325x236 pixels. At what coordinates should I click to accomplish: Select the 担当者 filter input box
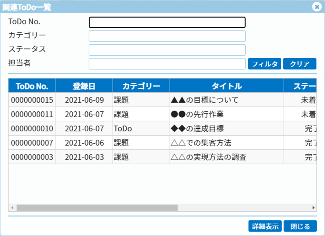(x=167, y=64)
